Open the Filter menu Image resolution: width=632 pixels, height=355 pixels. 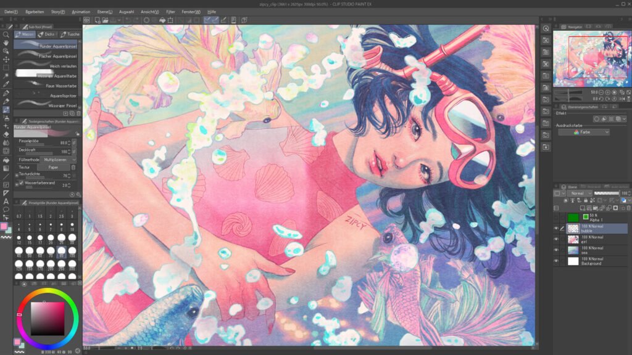(x=170, y=12)
